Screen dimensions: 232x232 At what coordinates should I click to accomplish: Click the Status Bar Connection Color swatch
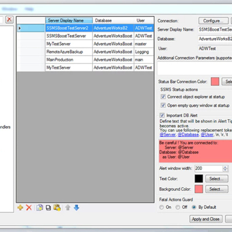pos(215,82)
